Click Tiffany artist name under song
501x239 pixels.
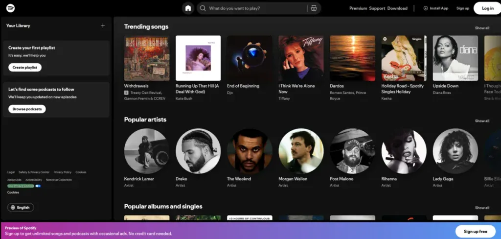tap(284, 98)
